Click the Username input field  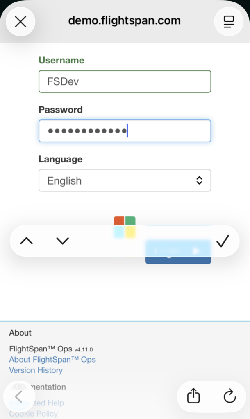point(125,81)
